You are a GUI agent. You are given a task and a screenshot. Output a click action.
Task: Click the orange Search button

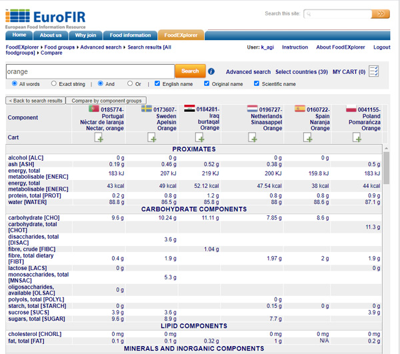(190, 71)
